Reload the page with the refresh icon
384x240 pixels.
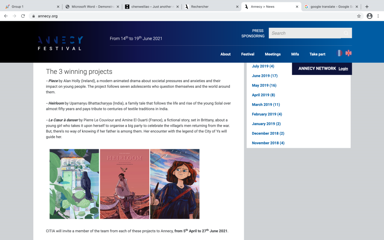(x=23, y=16)
